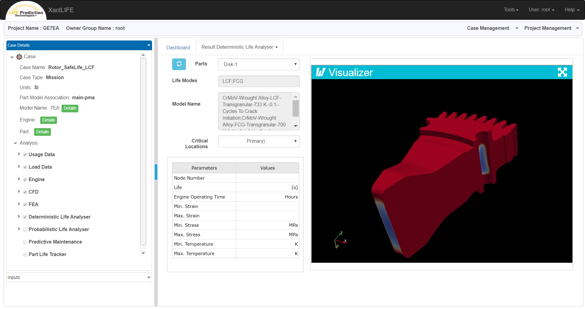Click the Model Name scrollbar thumb
The width and height of the screenshot is (585, 309).
coord(296,108)
